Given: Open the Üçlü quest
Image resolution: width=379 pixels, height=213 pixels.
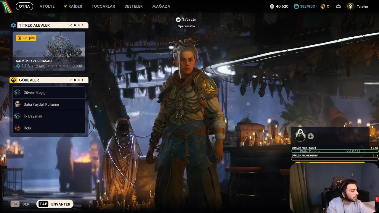Looking at the screenshot, I should (49, 128).
